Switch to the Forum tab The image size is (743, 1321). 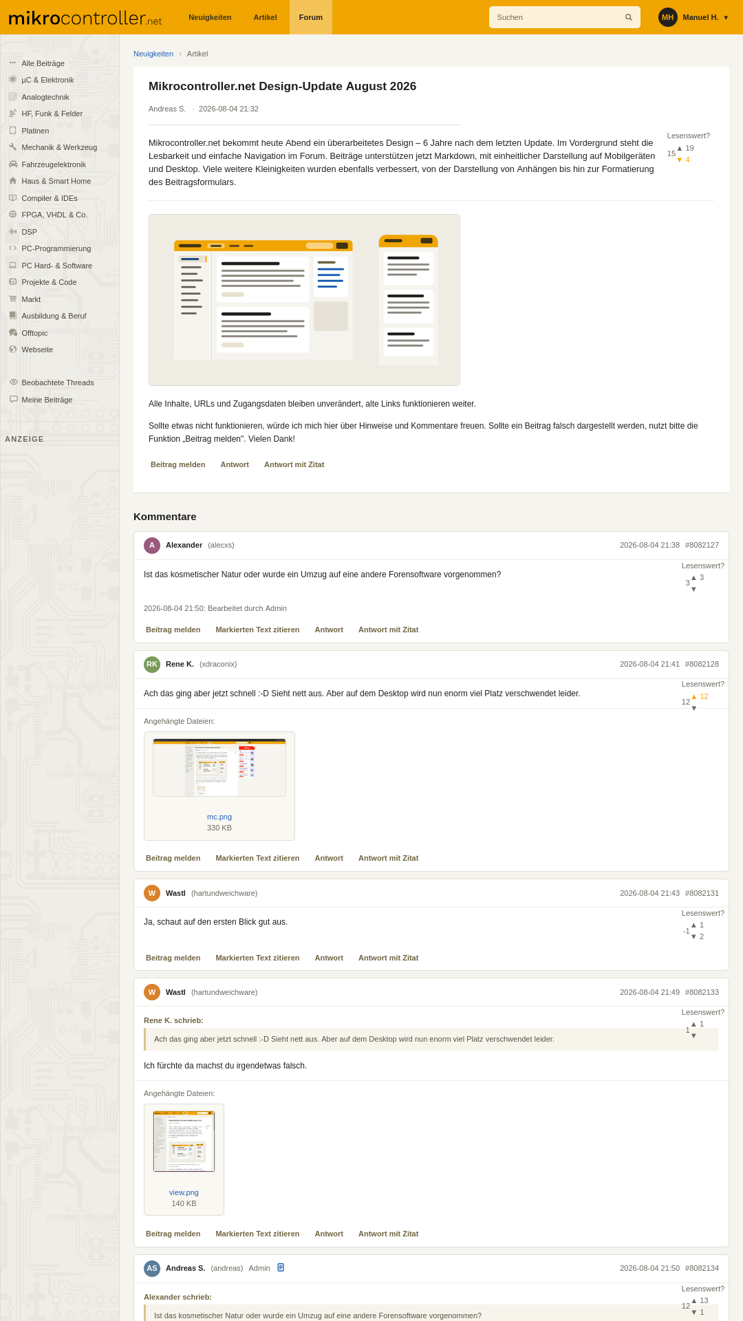click(x=311, y=17)
